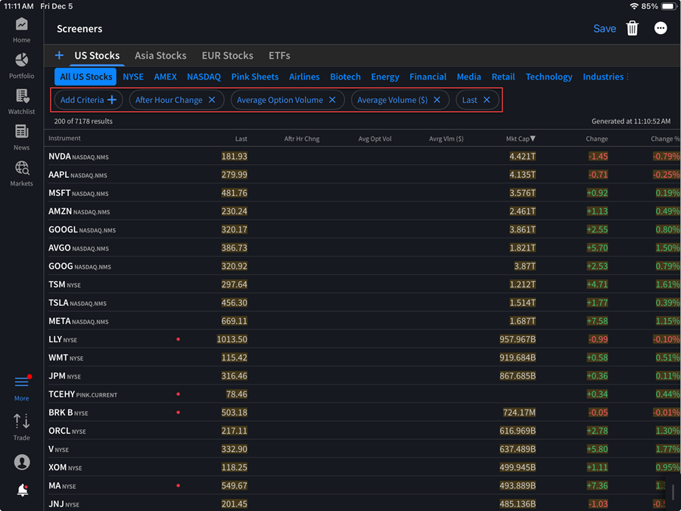Viewport: 681px width, 511px height.
Task: Click the notifications bell icon
Action: 22,491
